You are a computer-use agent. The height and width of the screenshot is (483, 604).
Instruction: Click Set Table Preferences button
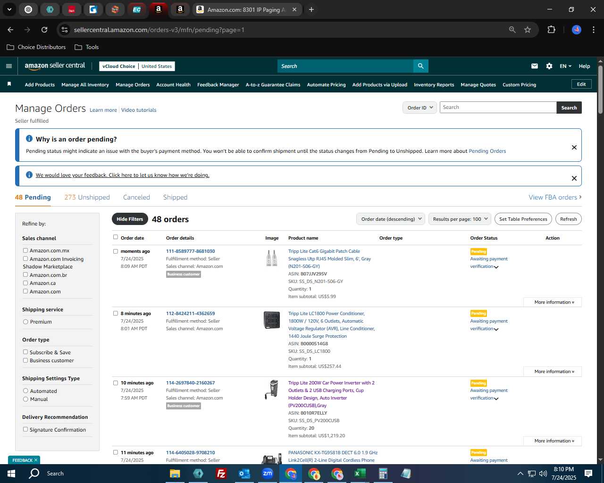tap(523, 219)
